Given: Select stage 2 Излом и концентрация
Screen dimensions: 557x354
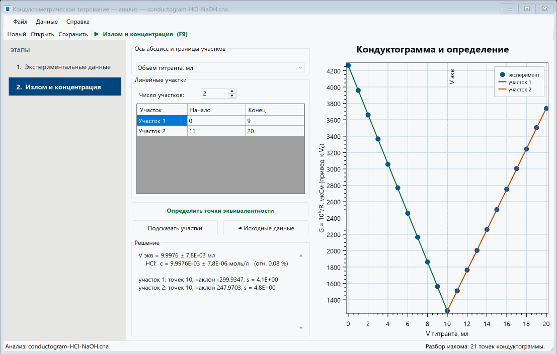Looking at the screenshot, I should 65,87.
